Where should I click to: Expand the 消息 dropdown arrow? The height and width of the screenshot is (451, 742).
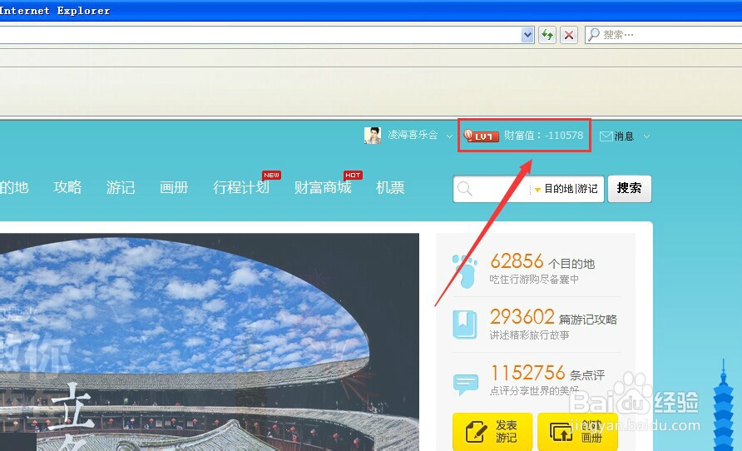pyautogui.click(x=646, y=136)
